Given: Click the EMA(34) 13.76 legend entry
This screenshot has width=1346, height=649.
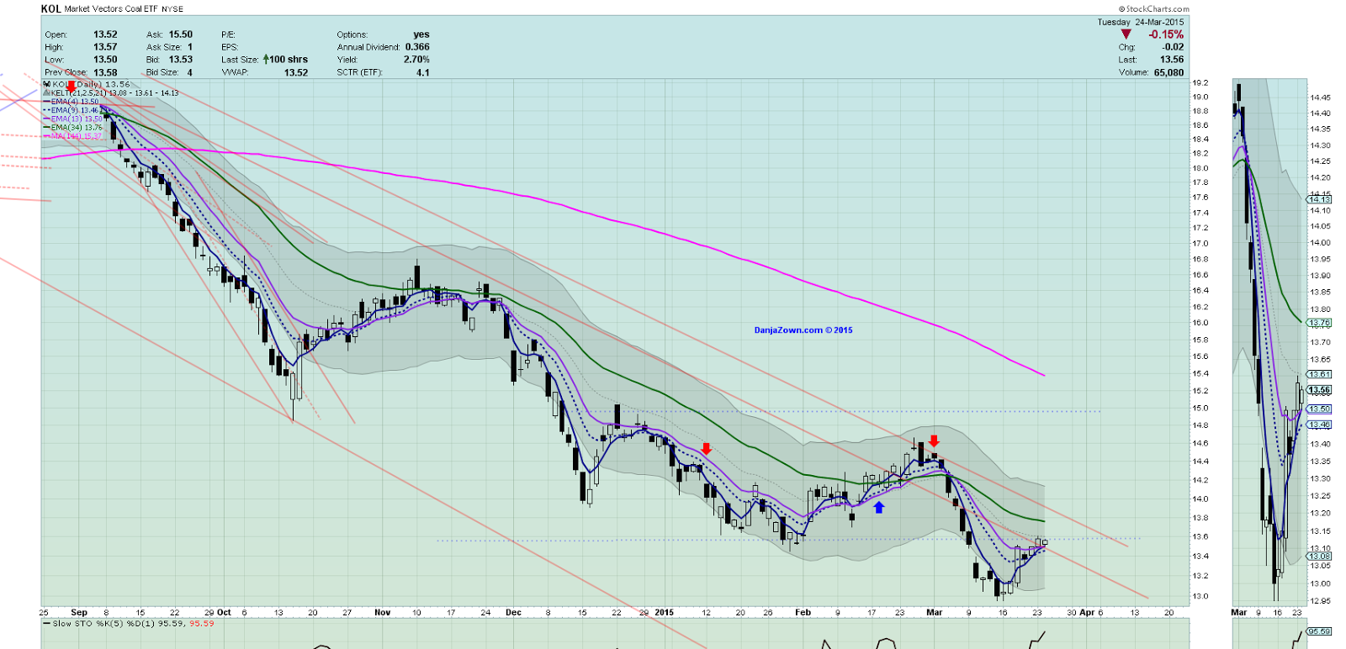Looking at the screenshot, I should point(72,128).
